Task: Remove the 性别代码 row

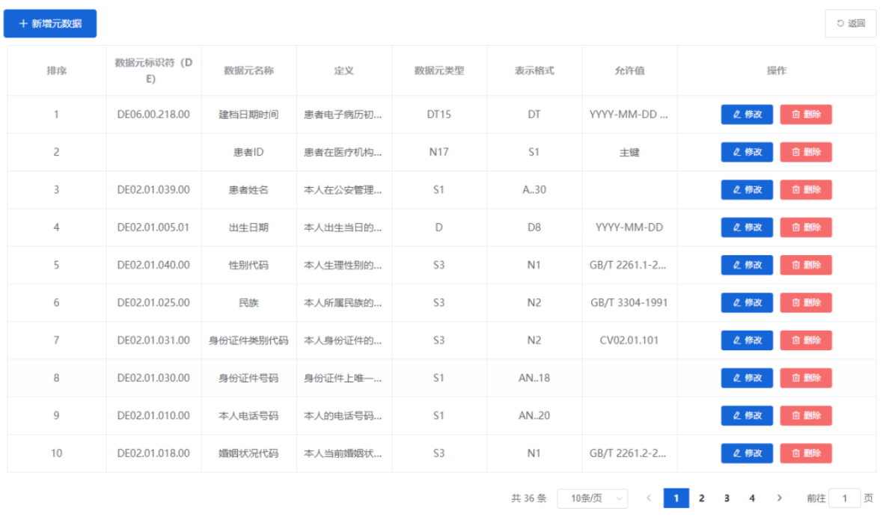Action: tap(806, 265)
